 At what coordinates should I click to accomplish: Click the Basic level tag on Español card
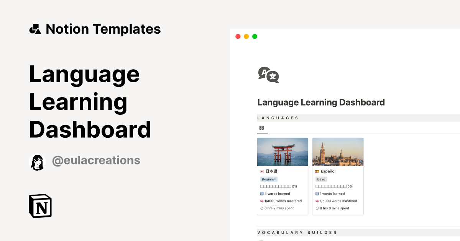[321, 179]
